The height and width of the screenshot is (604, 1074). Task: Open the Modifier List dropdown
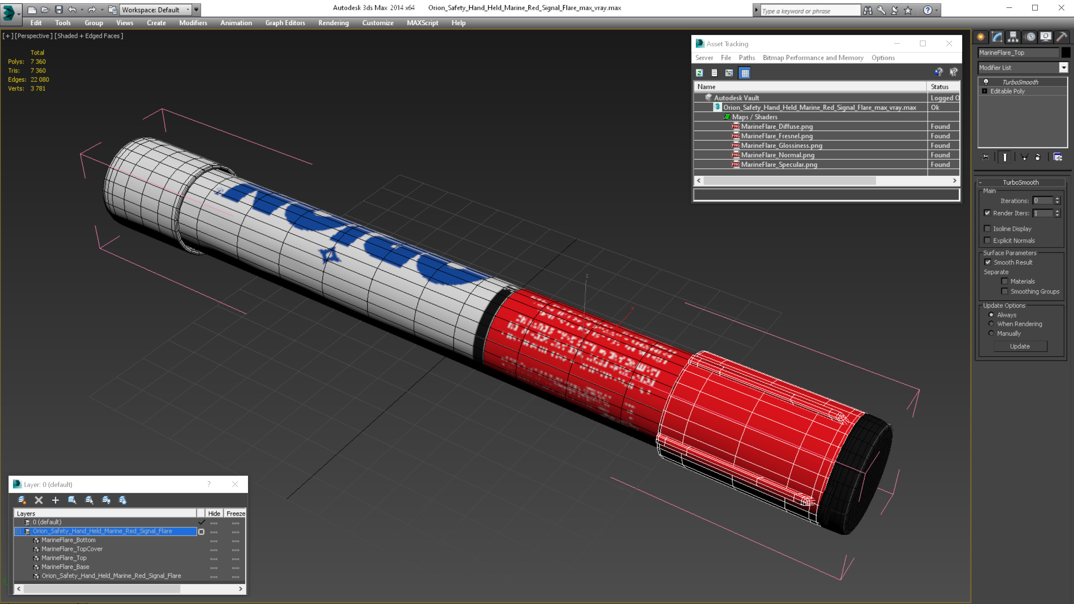point(1064,67)
